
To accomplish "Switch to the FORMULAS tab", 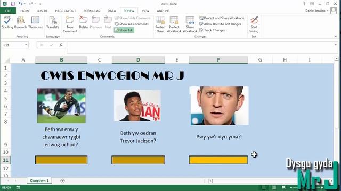I will [x=92, y=11].
